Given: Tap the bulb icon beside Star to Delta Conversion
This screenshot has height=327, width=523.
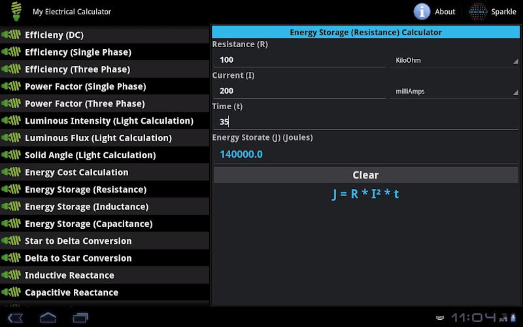Looking at the screenshot, I should pos(11,241).
